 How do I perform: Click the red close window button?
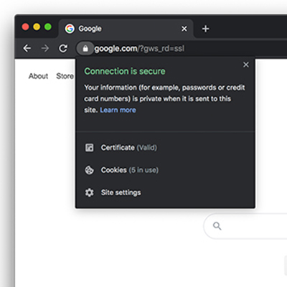pos(25,27)
